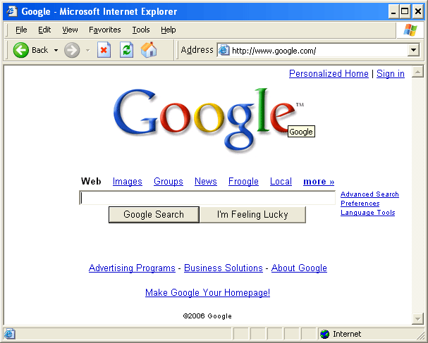Stop loading with the red X icon
Screen dimensions: 428x343
tap(104, 50)
